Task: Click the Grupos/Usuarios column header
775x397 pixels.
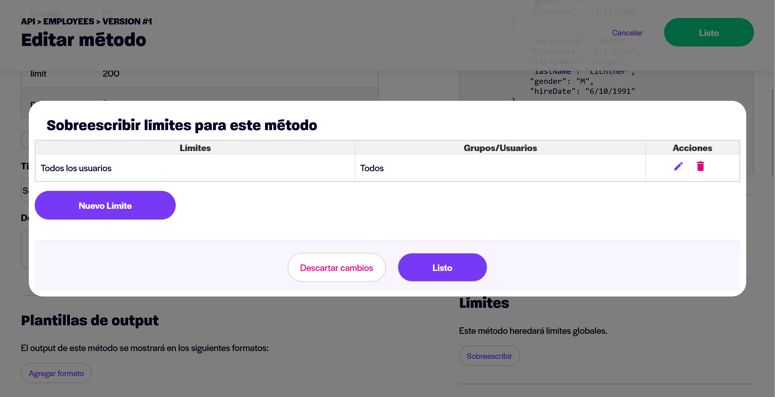Action: [x=500, y=148]
